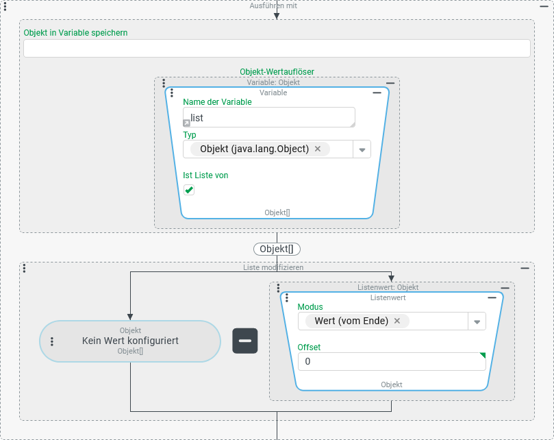The width and height of the screenshot is (554, 440).
Task: Select the Kein Wert konfiguriert node
Action: (x=130, y=341)
